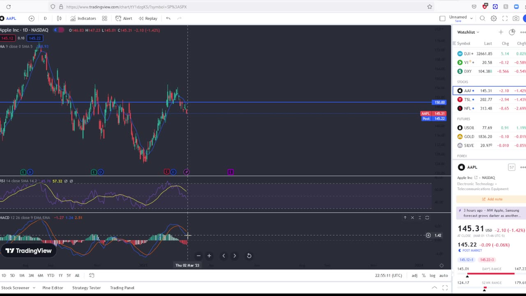
Task: Select the DJI row in the watchlist
Action: 489,54
